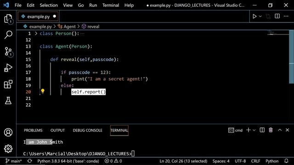Click the main* git branch indicator
The image size is (294, 165).
[x=13, y=161]
